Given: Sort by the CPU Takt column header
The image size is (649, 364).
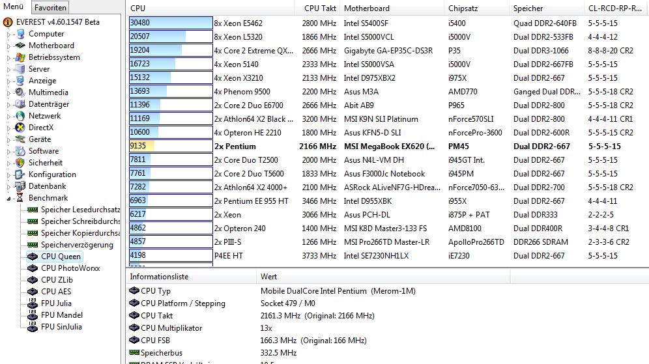Looking at the screenshot, I should (317, 8).
